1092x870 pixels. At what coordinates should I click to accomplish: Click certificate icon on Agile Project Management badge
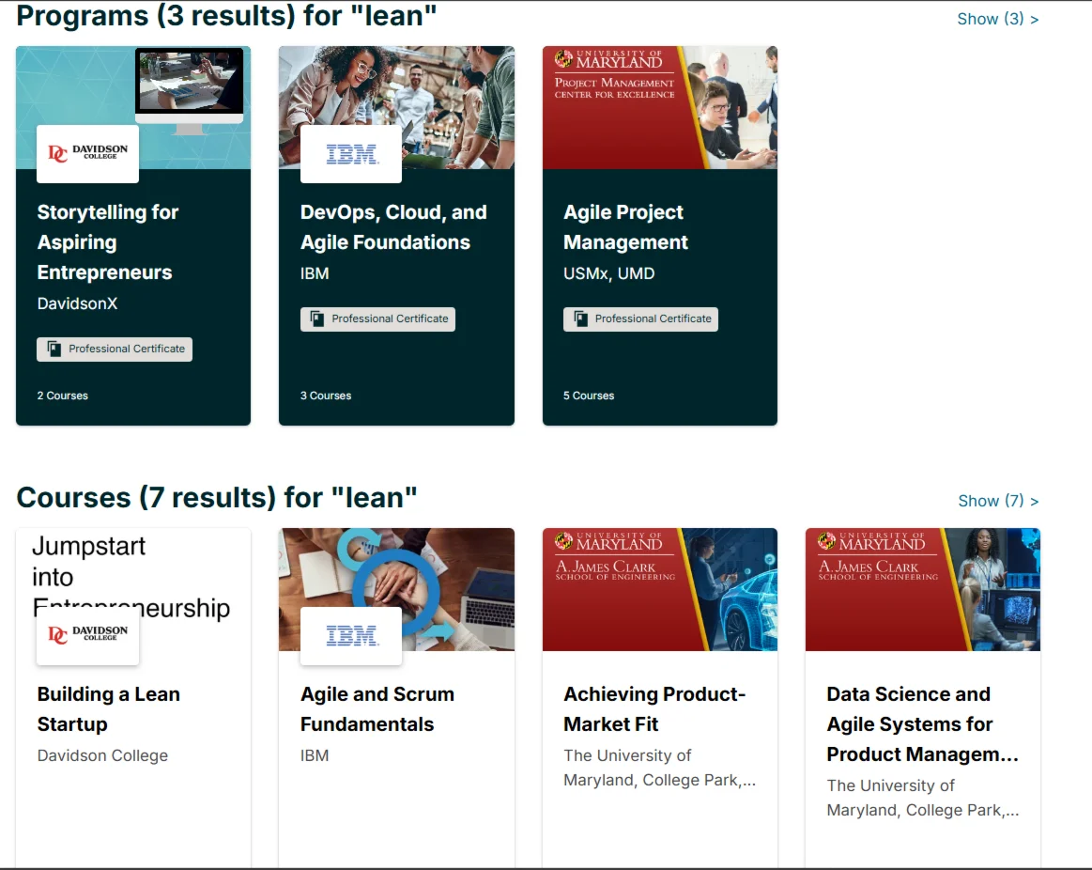coord(580,318)
